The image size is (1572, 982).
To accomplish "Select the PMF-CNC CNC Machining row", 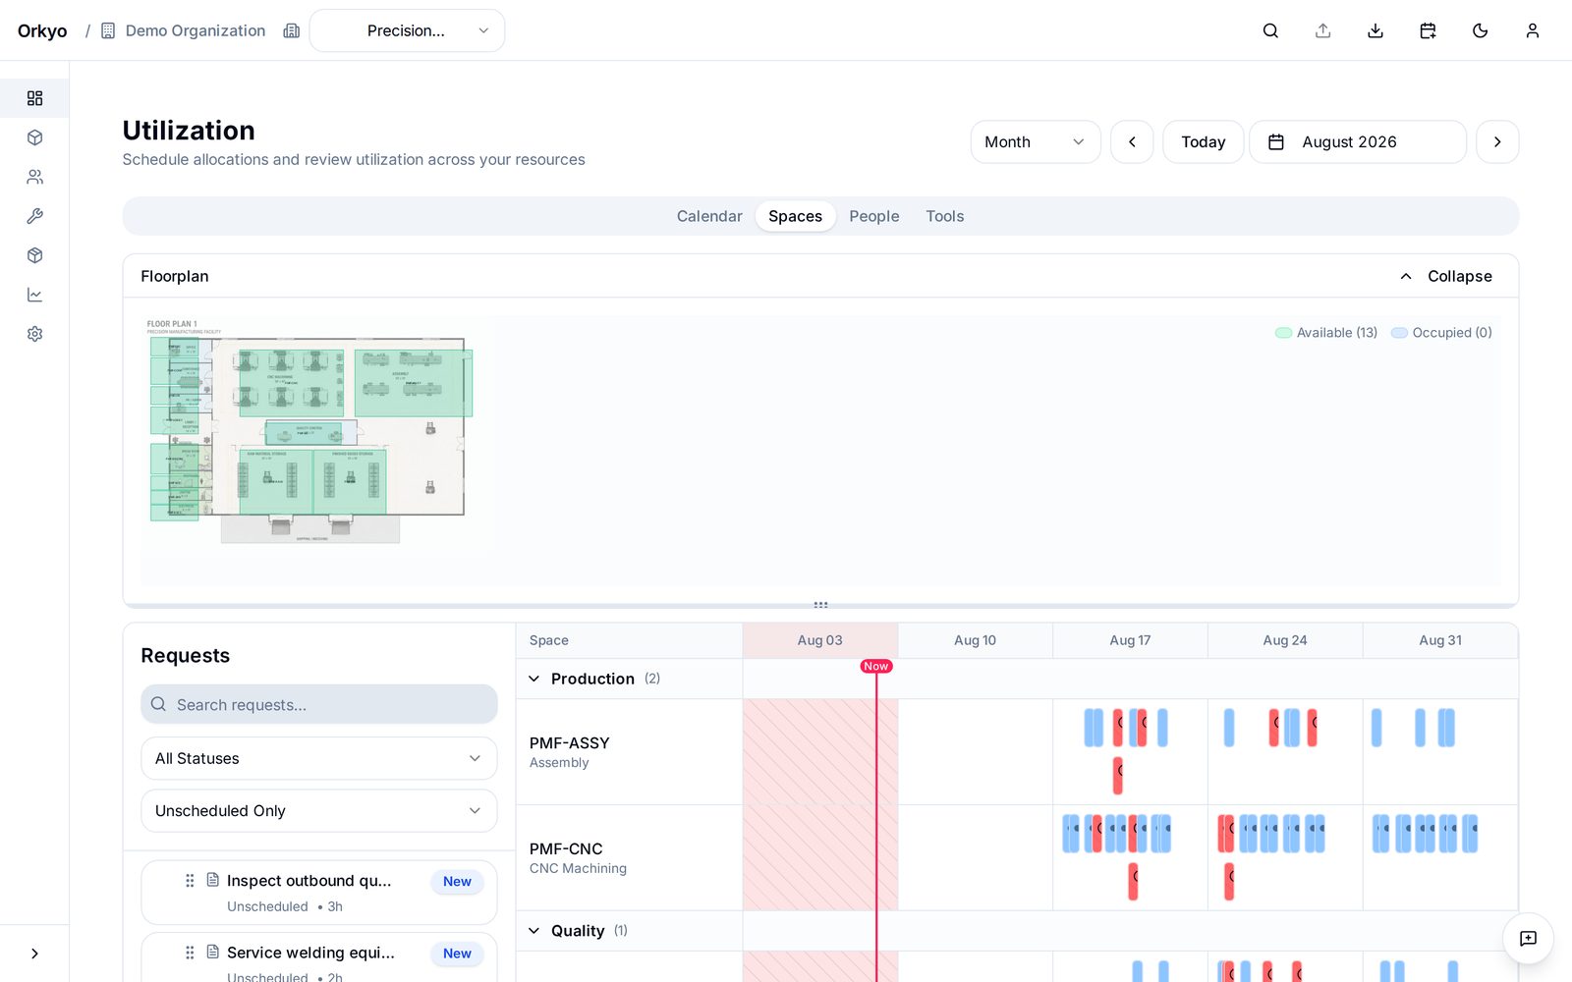I will [x=629, y=858].
